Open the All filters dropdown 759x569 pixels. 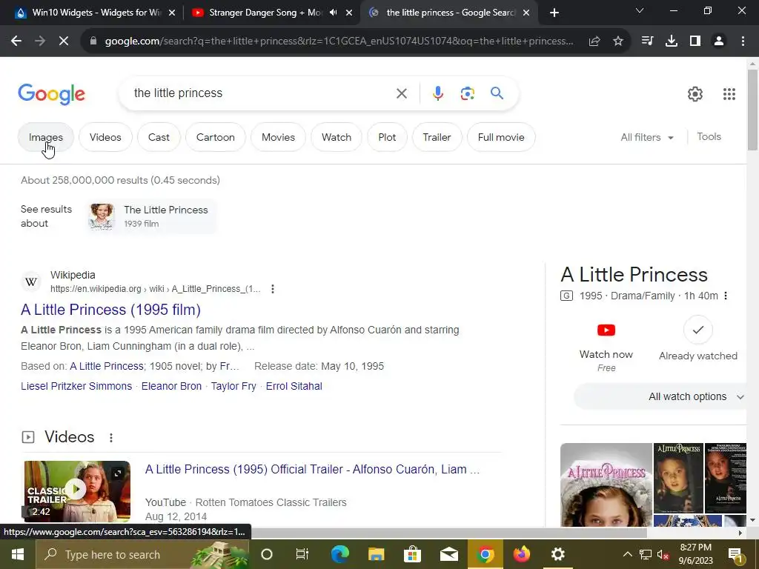coord(647,137)
